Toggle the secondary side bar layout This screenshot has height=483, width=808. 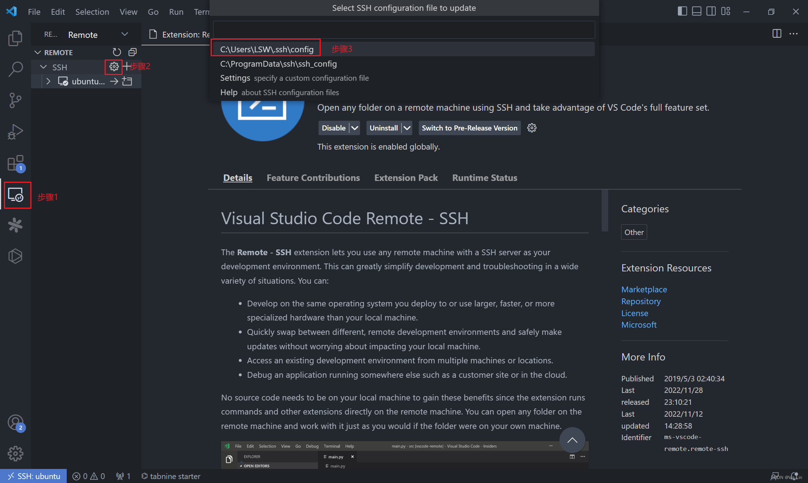(711, 12)
